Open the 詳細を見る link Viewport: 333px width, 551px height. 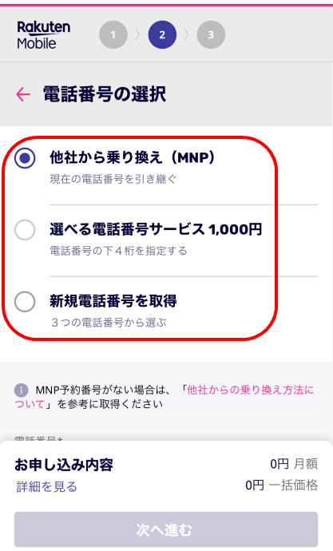point(46,486)
